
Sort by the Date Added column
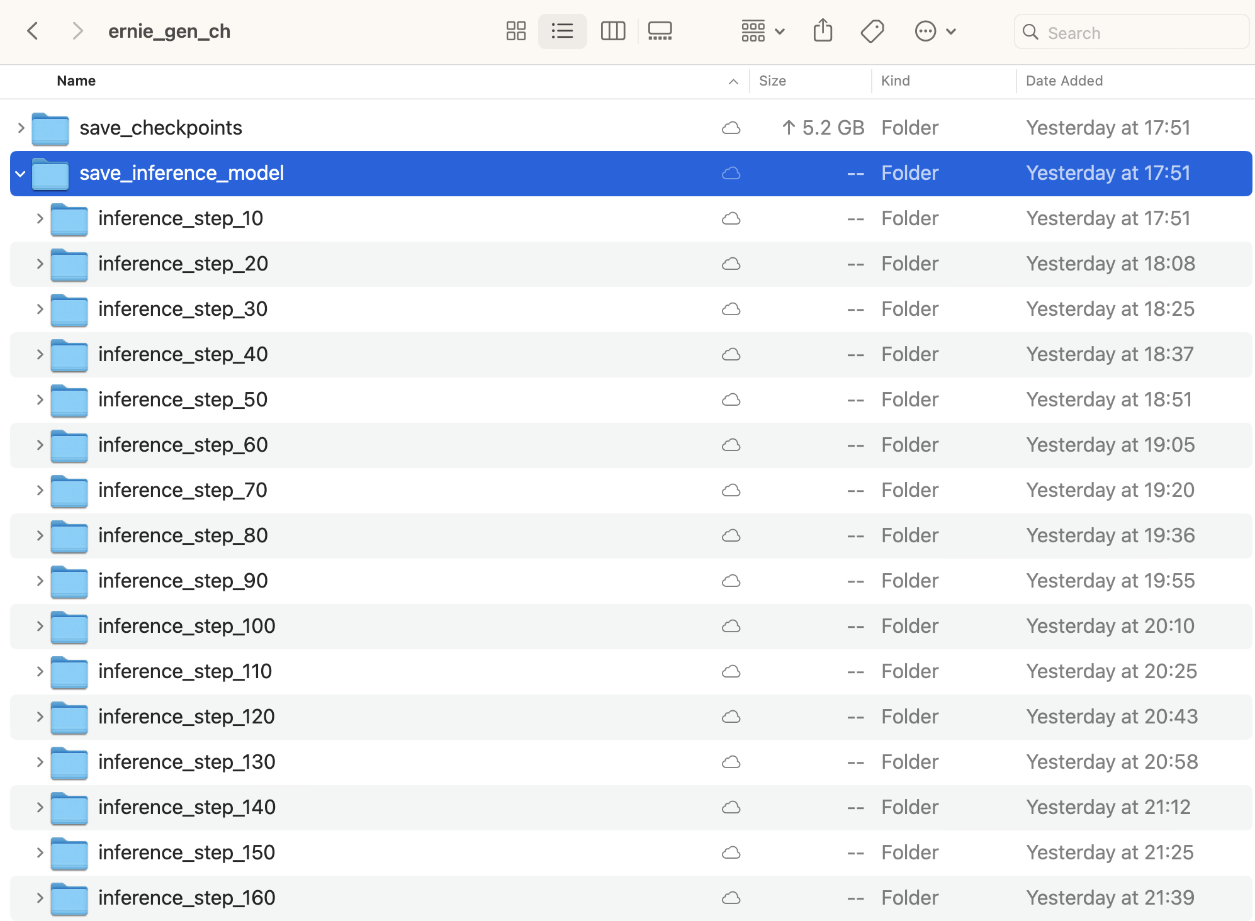[1064, 81]
